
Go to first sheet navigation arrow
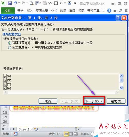tap(3, 129)
